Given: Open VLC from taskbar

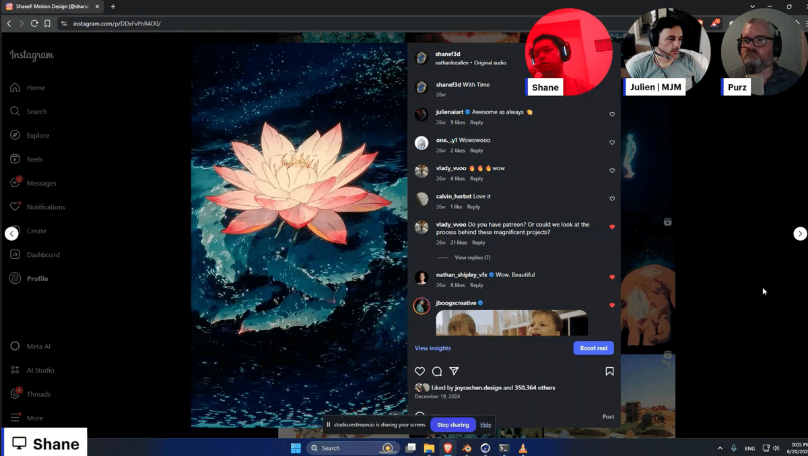Looking at the screenshot, I should [523, 448].
